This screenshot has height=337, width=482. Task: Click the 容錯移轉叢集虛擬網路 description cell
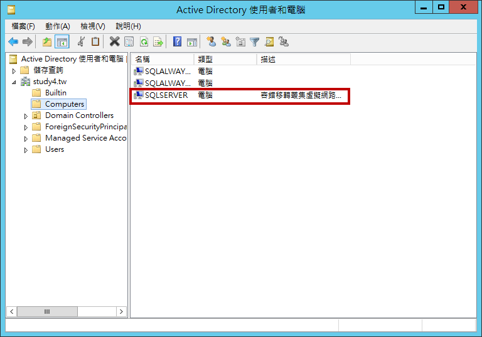tap(301, 95)
